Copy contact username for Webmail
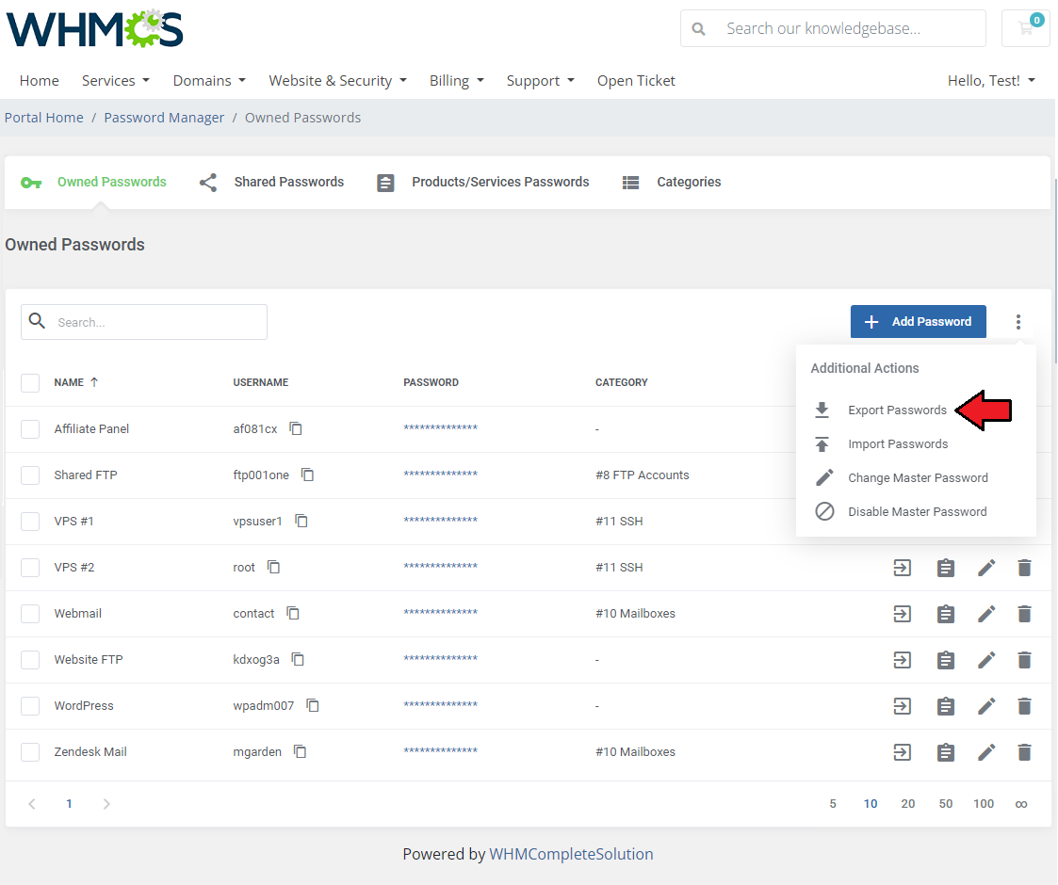The image size is (1058, 885). tap(293, 613)
